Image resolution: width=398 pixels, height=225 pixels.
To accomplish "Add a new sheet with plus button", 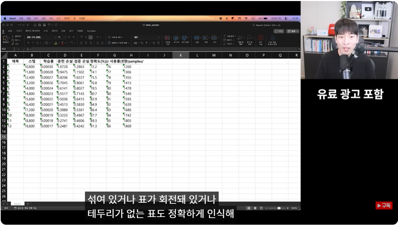I will click(x=28, y=204).
